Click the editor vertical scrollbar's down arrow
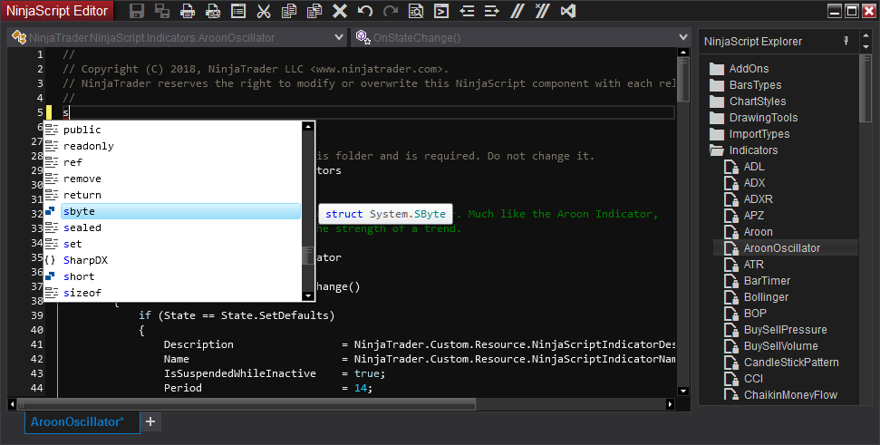 (683, 392)
